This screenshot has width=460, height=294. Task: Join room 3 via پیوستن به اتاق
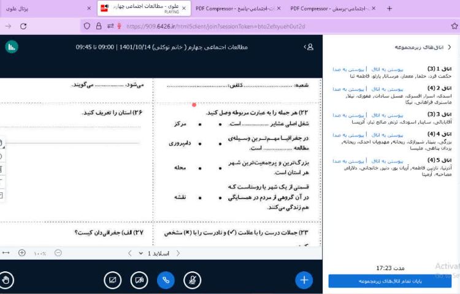(387, 115)
